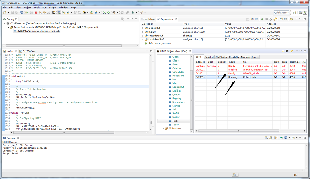Screen dimensions: 310x179
Task: Toggle the continuous refresh icon in Expressions
Action: pos(291,19)
